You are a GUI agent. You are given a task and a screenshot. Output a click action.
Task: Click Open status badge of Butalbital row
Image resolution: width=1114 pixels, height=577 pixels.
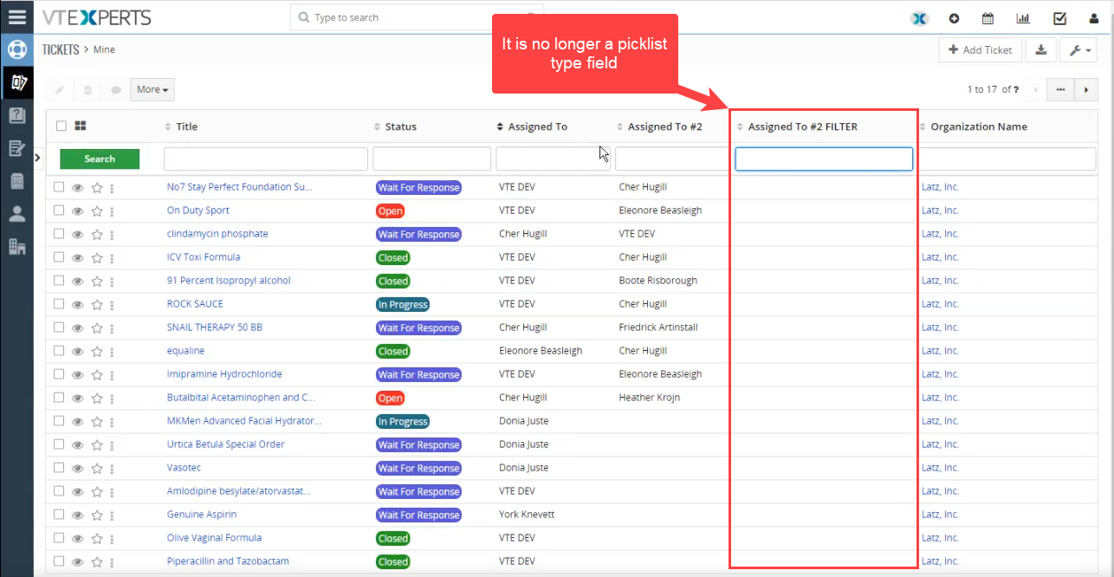(390, 398)
